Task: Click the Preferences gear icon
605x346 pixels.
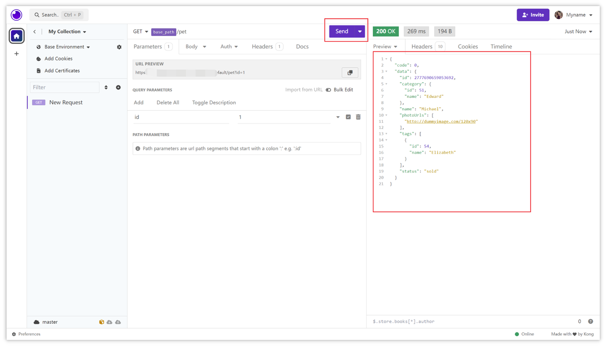Action: (14, 334)
